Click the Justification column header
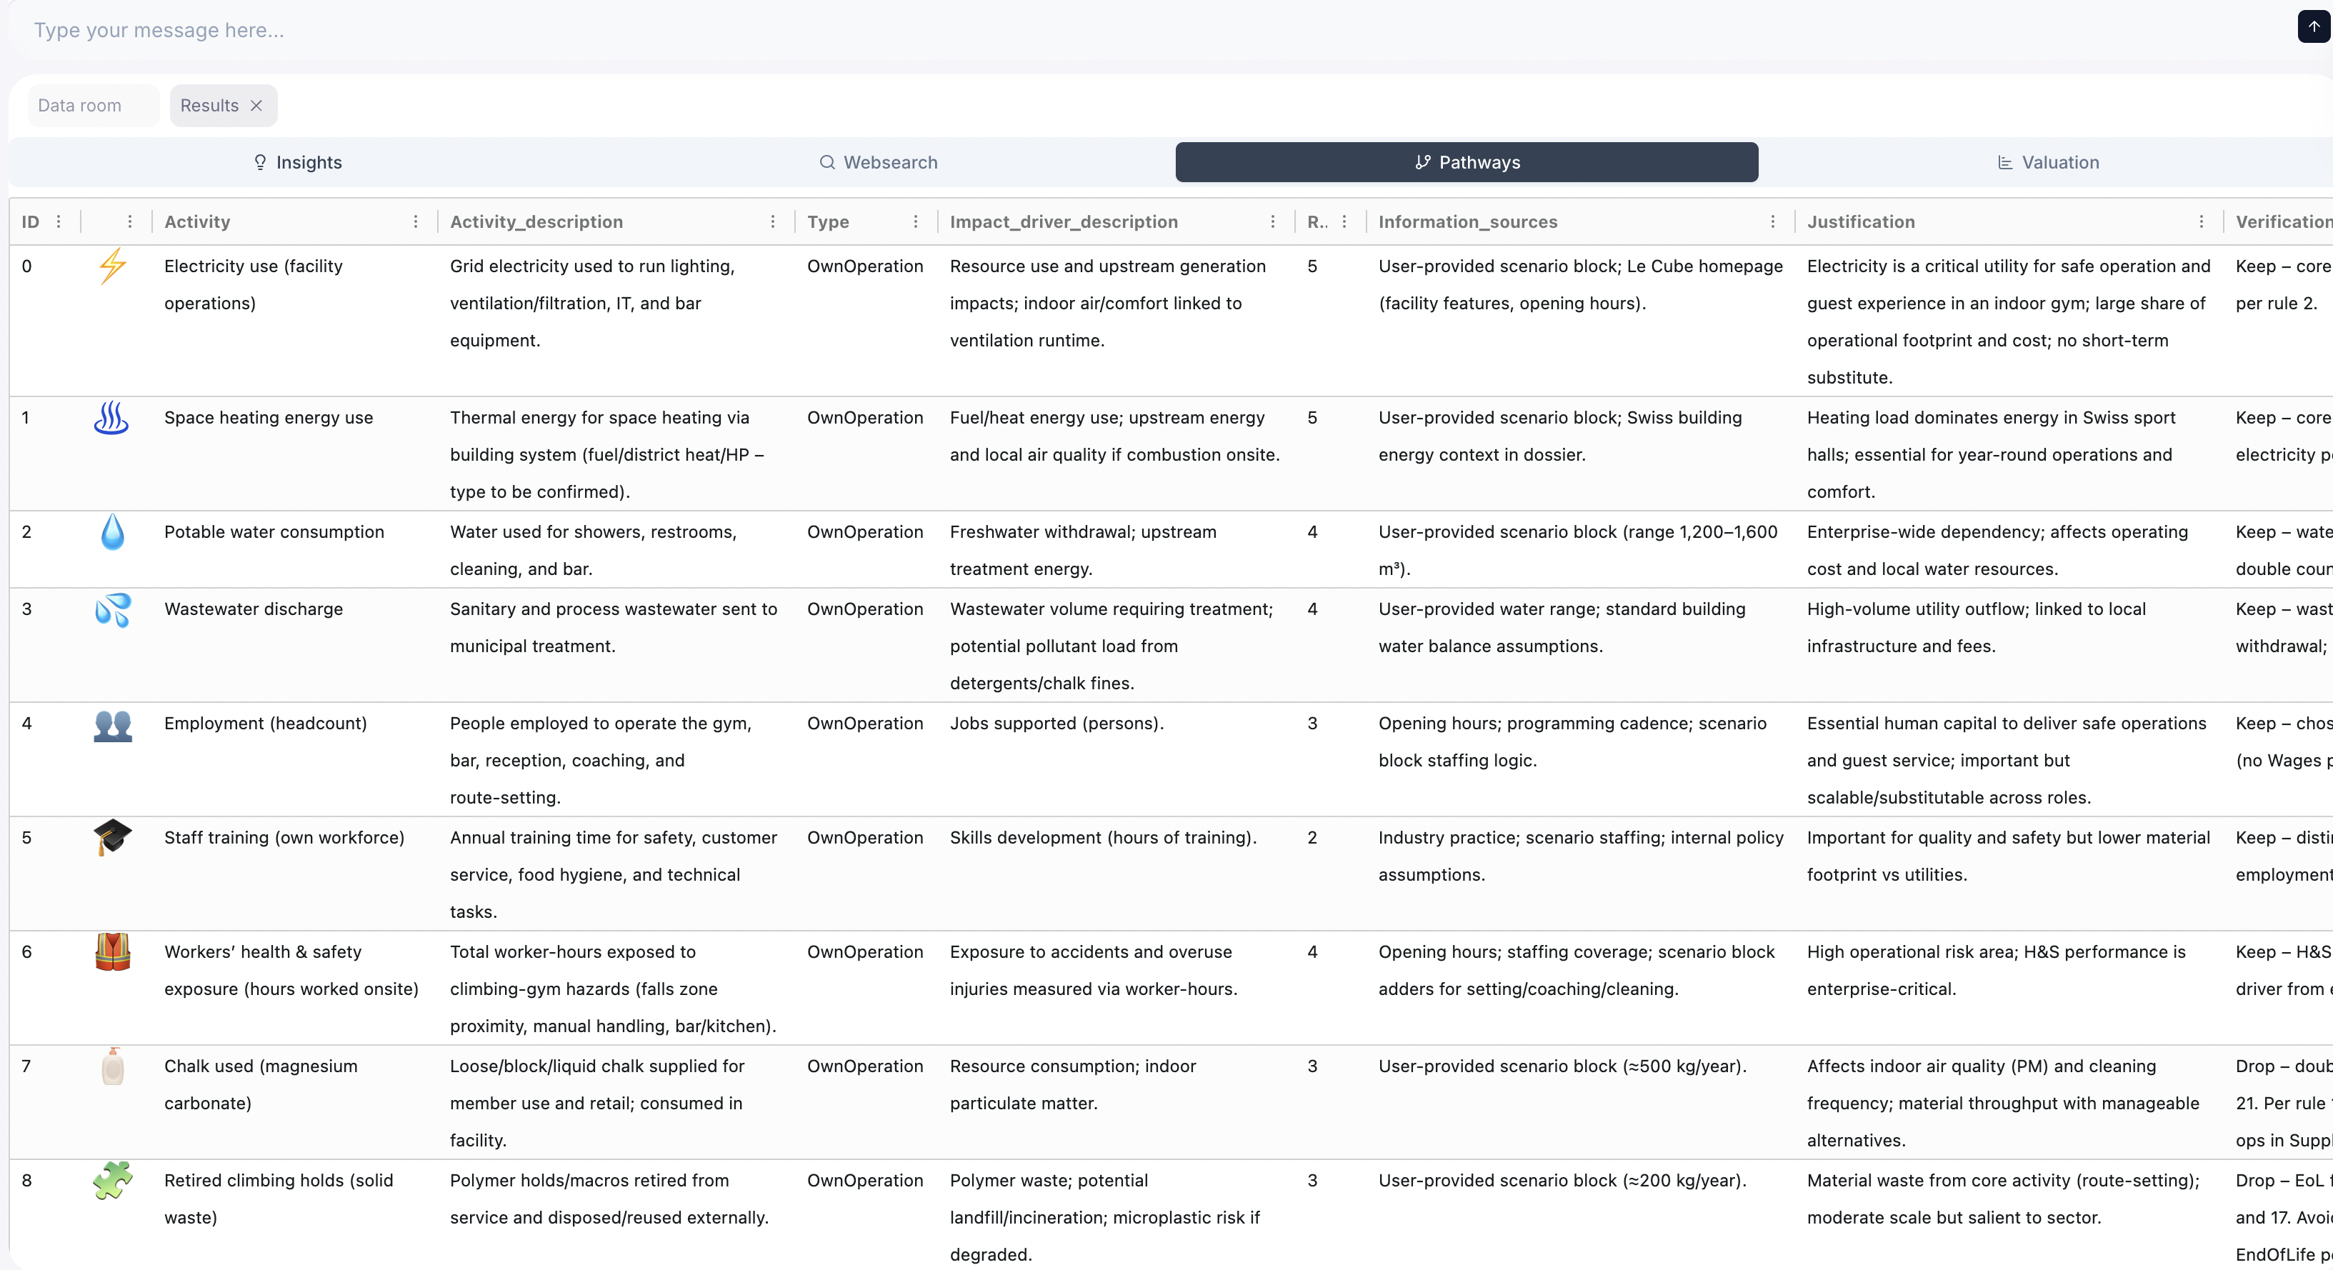 1861,222
